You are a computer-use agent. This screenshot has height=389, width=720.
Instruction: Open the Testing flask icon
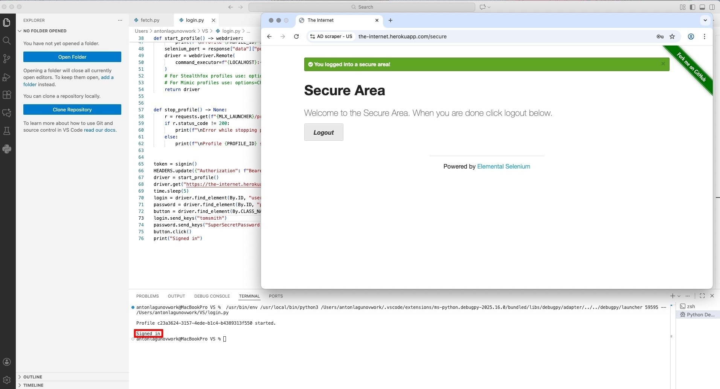tap(7, 131)
